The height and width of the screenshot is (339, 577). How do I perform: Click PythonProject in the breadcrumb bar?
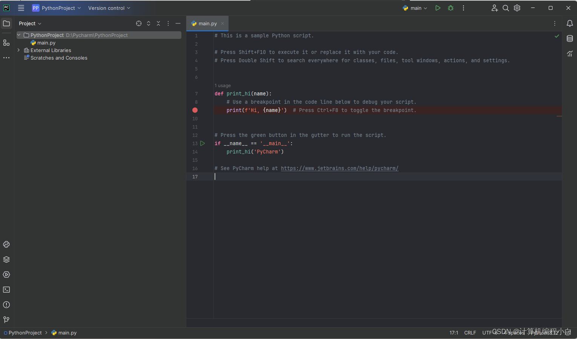(x=23, y=333)
